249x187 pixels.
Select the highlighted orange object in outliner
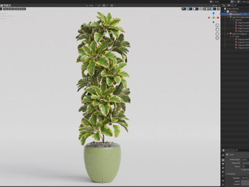237,14
